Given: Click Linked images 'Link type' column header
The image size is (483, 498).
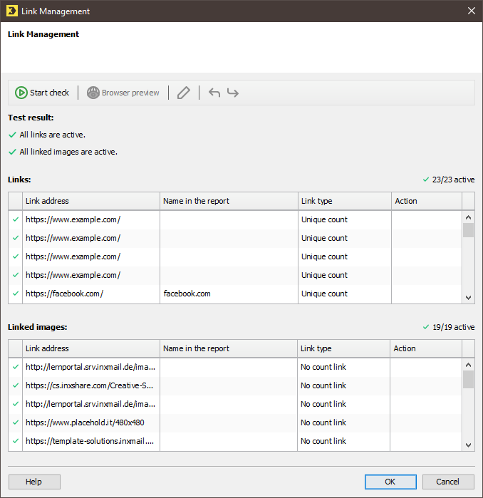Looking at the screenshot, I should 343,348.
